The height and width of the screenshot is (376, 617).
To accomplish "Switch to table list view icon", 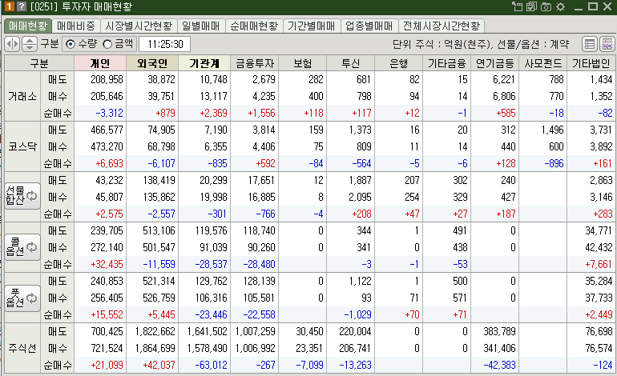I will pyautogui.click(x=590, y=44).
